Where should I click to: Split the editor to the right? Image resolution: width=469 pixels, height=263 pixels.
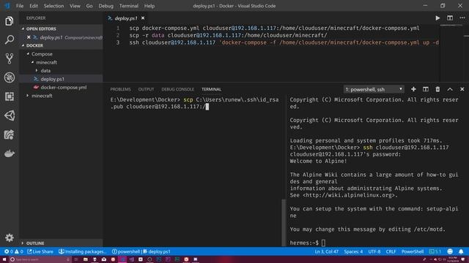(x=450, y=18)
